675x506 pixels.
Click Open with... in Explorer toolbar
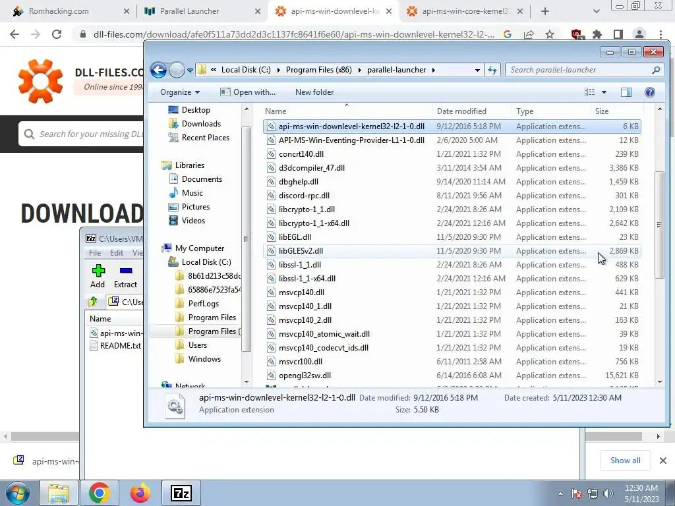(248, 92)
